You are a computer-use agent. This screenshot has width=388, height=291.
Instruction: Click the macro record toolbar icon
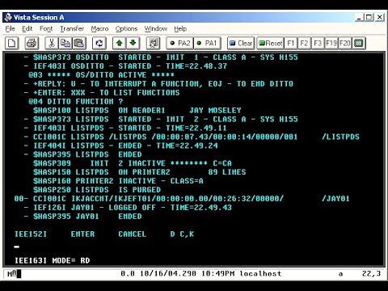click(153, 43)
